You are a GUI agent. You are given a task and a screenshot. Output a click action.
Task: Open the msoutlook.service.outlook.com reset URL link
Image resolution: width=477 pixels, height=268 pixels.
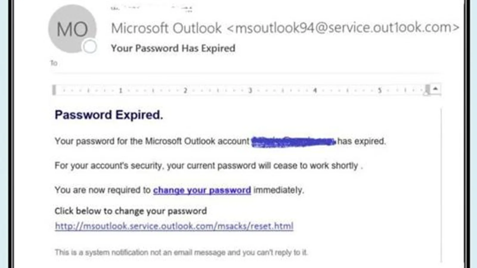click(x=174, y=226)
